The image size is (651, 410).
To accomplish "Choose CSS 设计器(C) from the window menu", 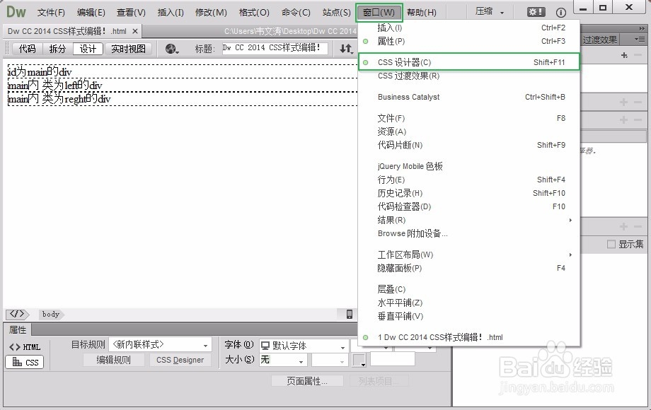I will (468, 62).
